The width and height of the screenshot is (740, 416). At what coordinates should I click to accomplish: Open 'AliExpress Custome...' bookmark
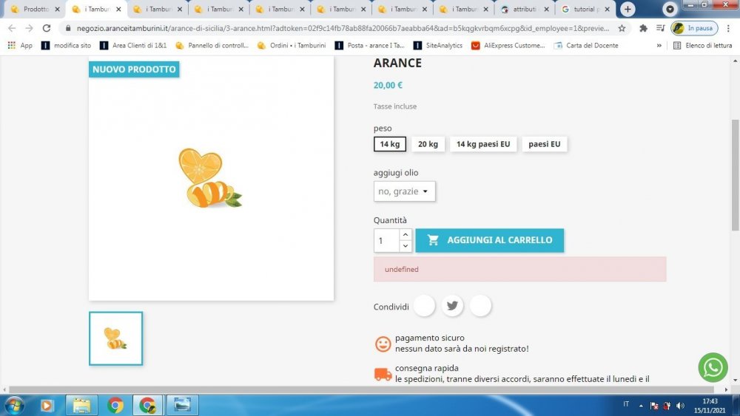[508, 45]
